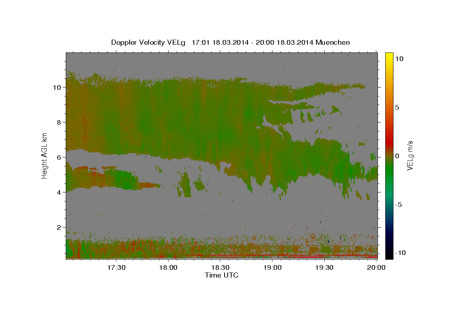Pick the yellow top of the colorbar
The image size is (467, 311).
pyautogui.click(x=389, y=56)
